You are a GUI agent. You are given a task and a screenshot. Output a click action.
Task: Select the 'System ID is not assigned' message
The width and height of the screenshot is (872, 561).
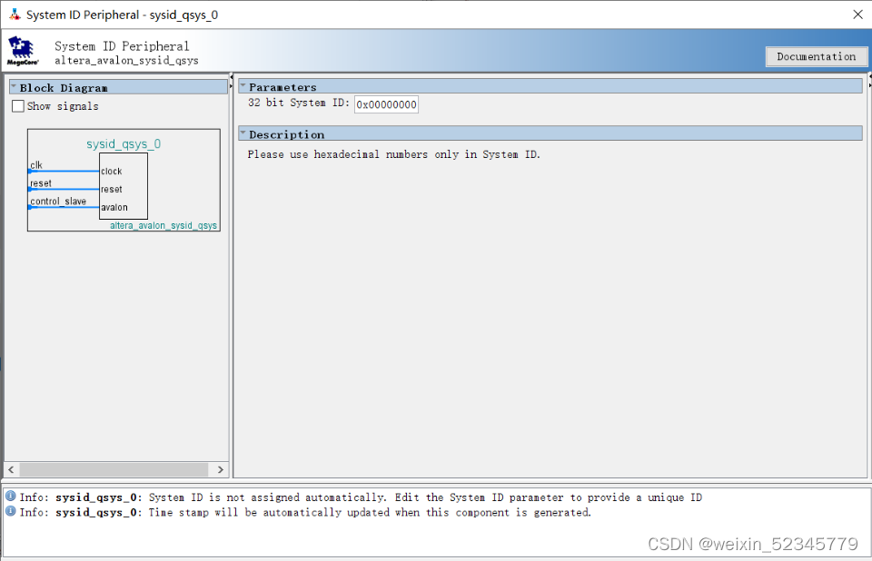[x=361, y=497]
